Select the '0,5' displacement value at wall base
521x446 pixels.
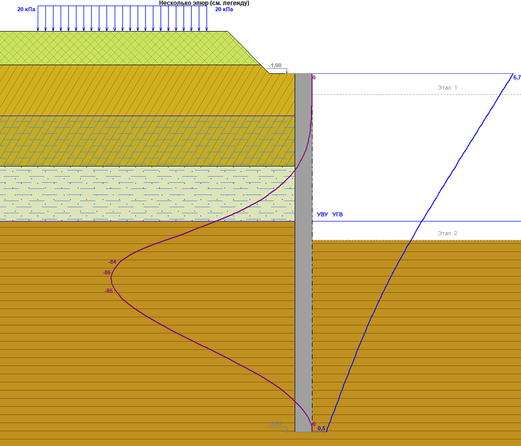321,428
